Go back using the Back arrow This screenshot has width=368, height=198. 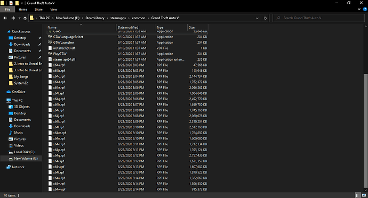click(x=5, y=18)
